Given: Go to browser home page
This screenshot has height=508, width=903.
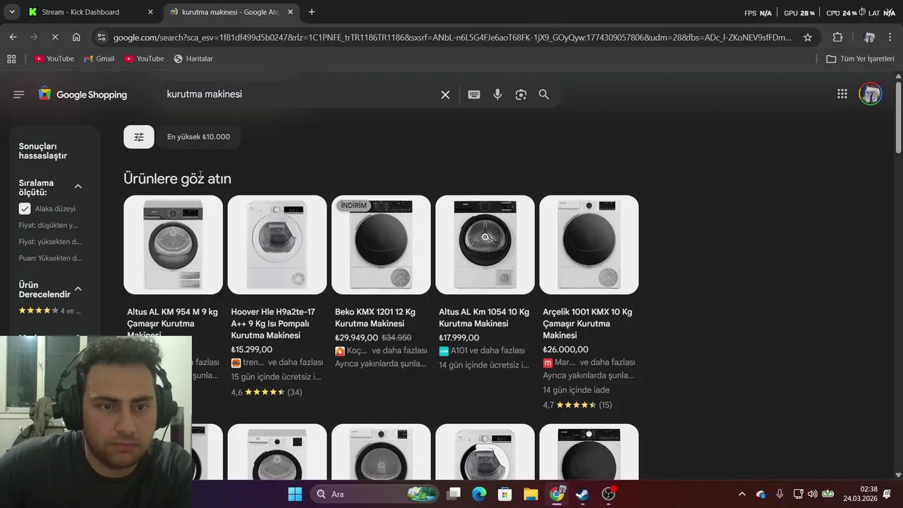Looking at the screenshot, I should coord(76,37).
